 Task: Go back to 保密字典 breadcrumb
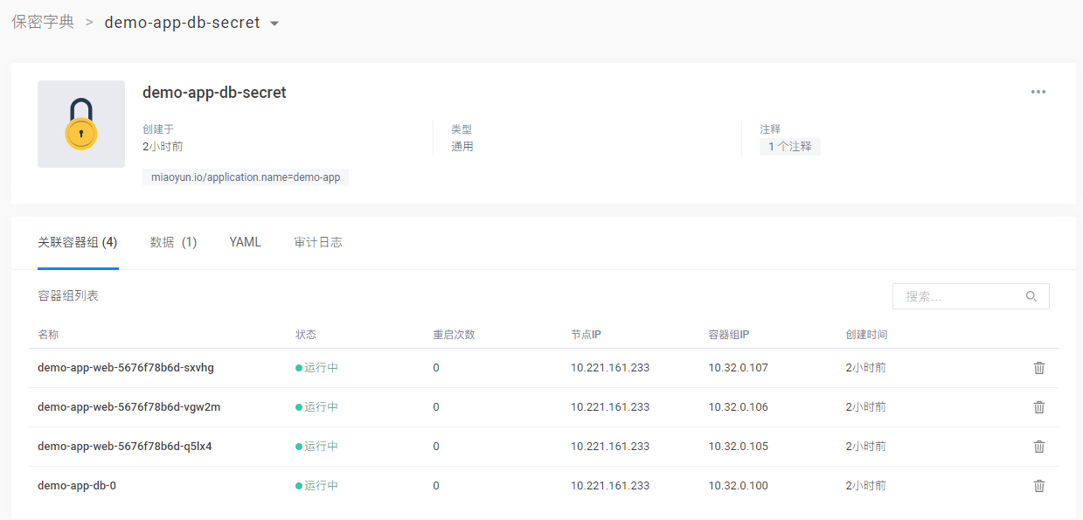(x=43, y=23)
